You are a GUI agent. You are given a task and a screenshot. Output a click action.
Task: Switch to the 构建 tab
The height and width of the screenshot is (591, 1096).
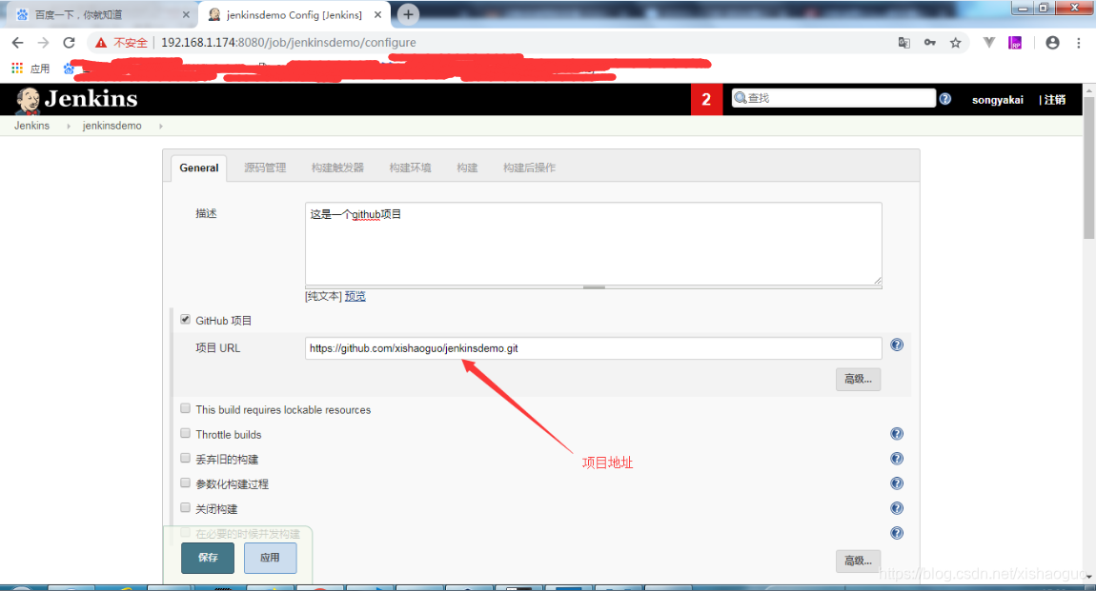467,168
